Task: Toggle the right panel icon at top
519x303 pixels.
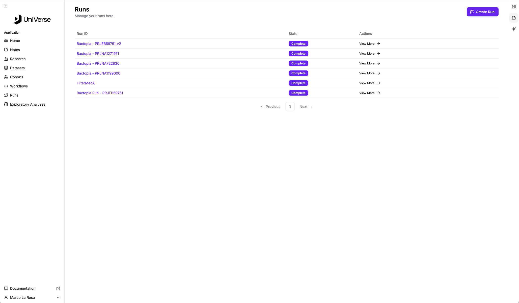Action: (514, 7)
